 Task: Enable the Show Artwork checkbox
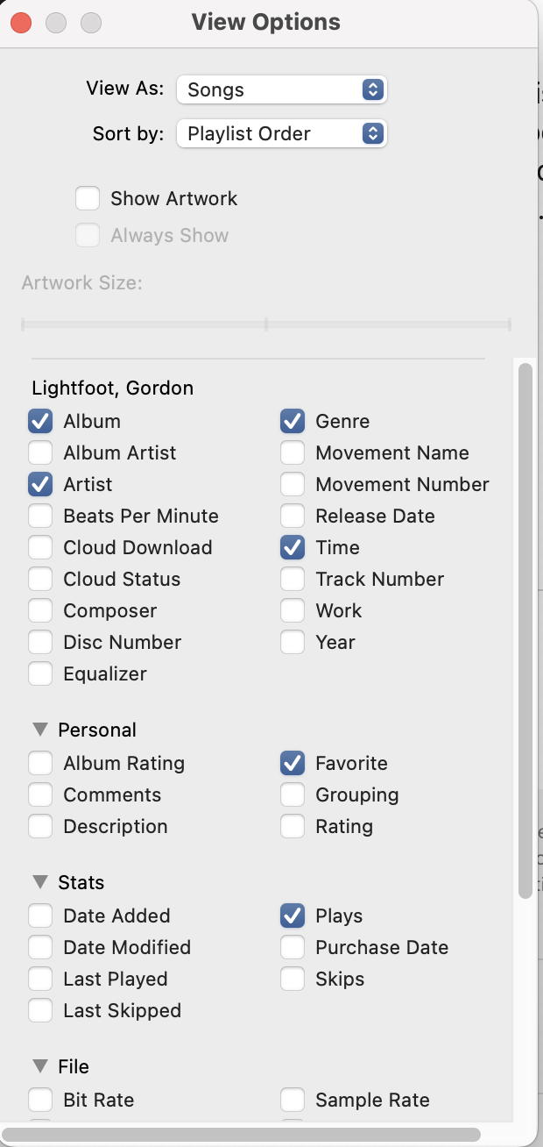pos(88,198)
